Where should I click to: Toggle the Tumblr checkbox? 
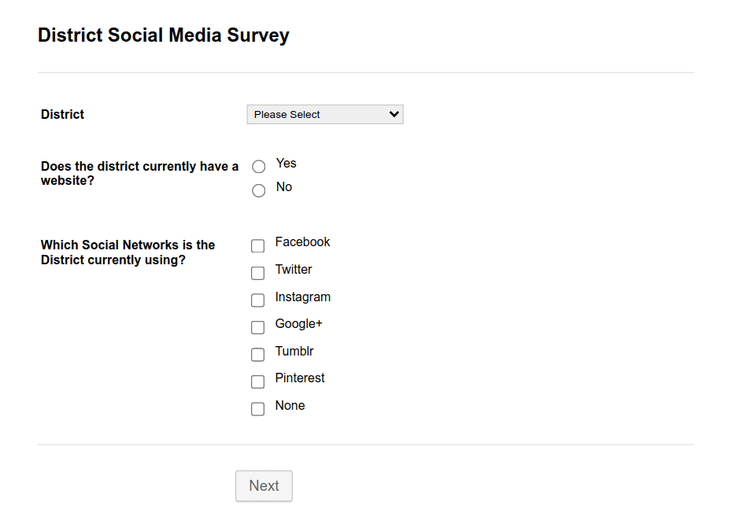[x=257, y=355]
